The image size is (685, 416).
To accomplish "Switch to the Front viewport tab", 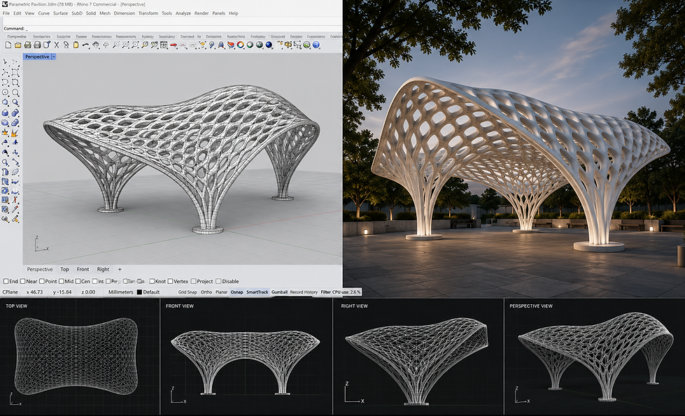I will tap(83, 269).
